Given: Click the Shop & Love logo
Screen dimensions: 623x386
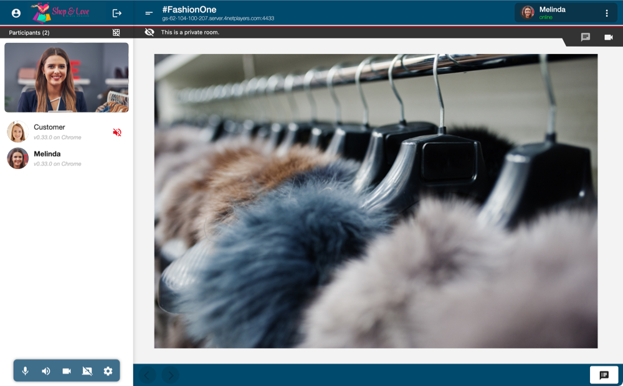Looking at the screenshot, I should click(x=60, y=12).
